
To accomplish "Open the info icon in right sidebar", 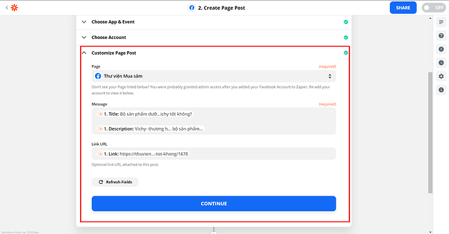I will click(441, 90).
